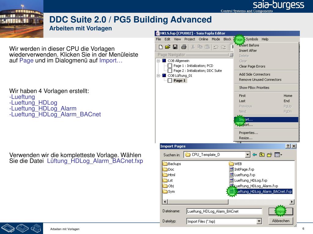Click the horizontal scrollbar thumb in file list
Image resolution: width=313 pixels, height=234 pixels.
[198, 202]
